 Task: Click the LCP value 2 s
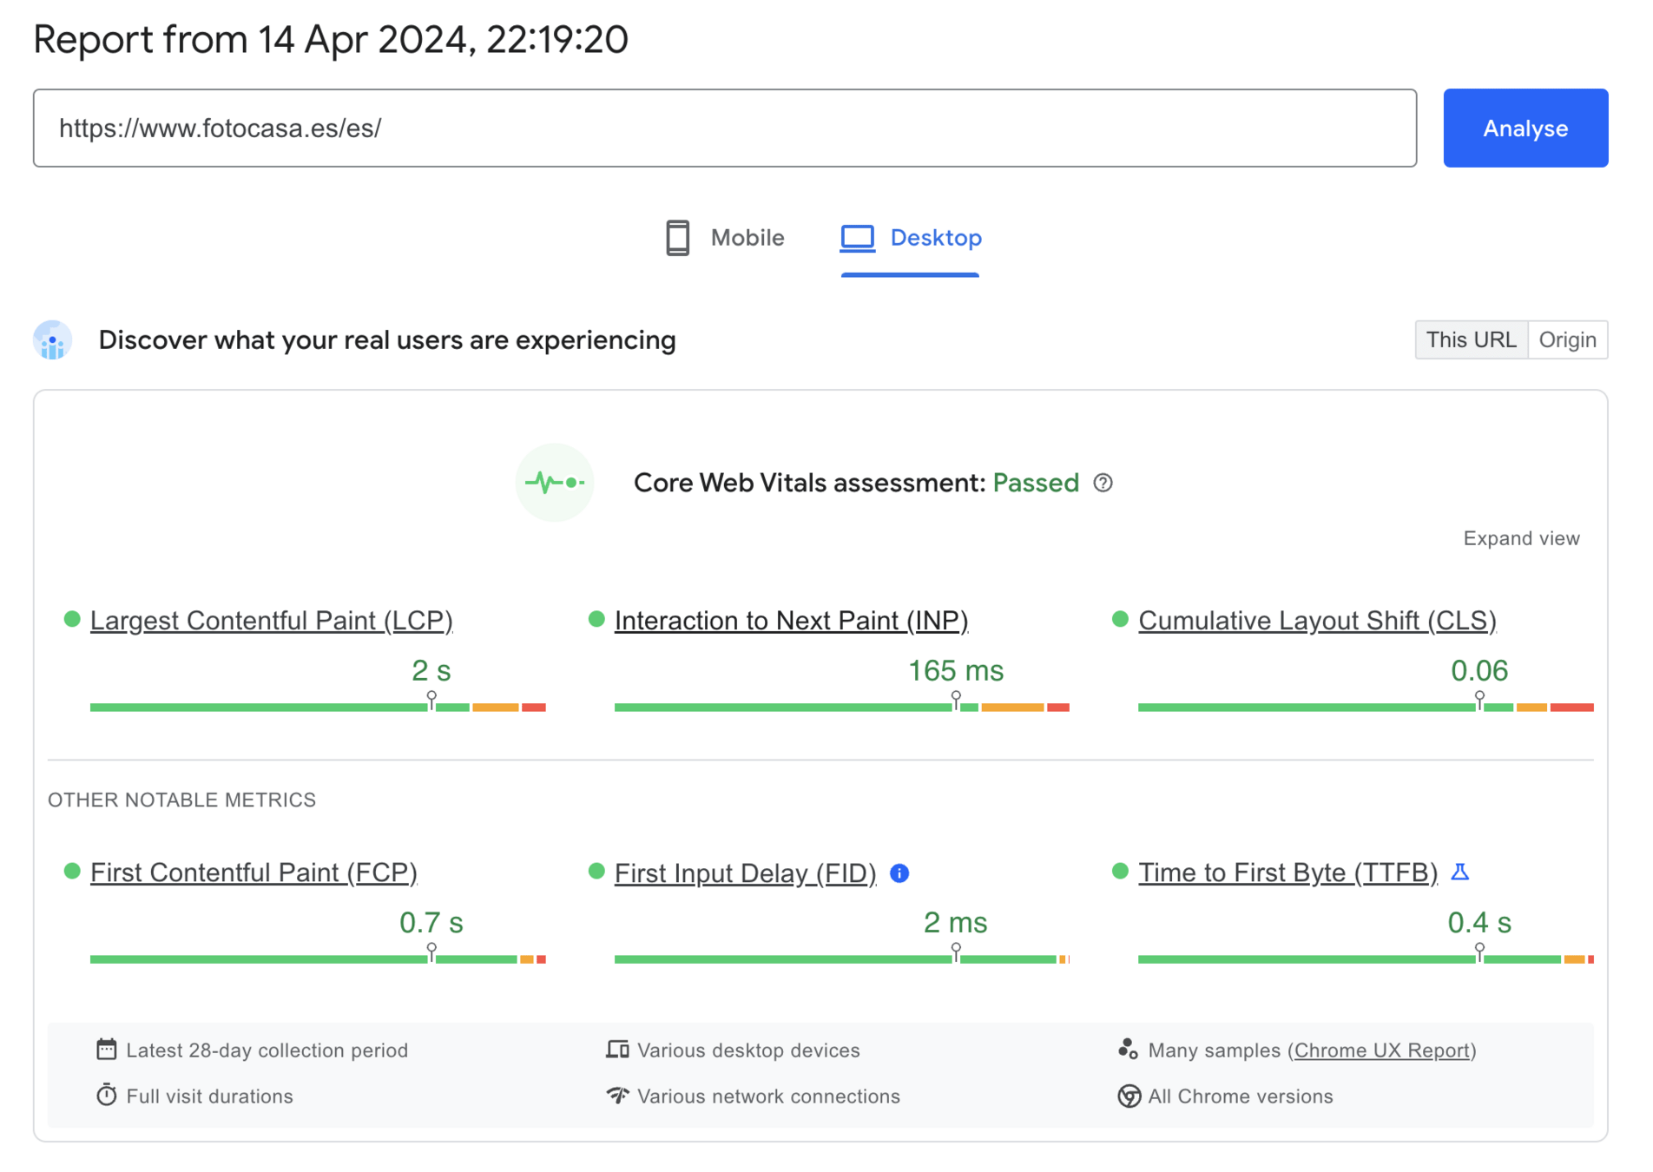[x=431, y=670]
